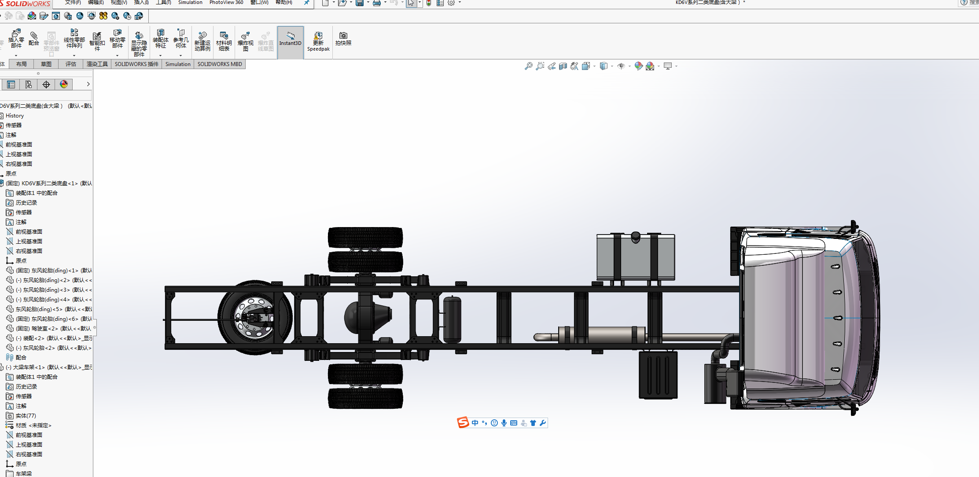Toggle the Sogou IME punctuation mode icon

[485, 423]
